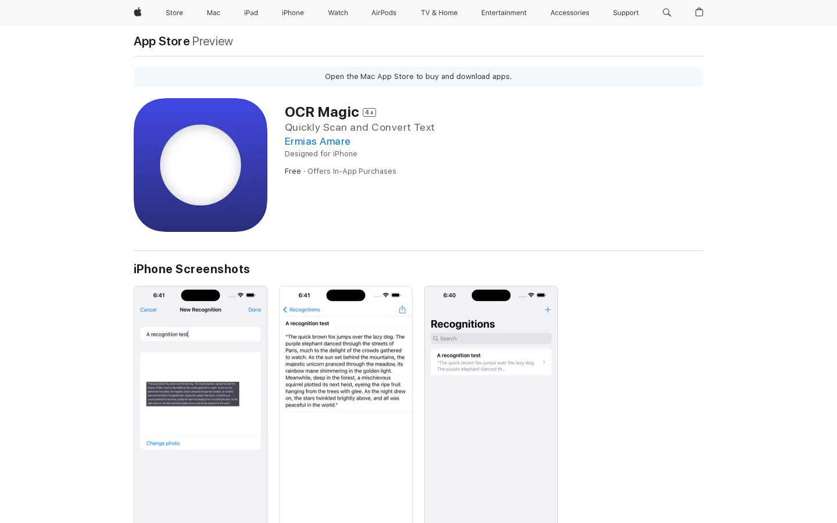Viewport: 837px width, 523px height.
Task: Select the Mac menu item
Action: tap(213, 12)
